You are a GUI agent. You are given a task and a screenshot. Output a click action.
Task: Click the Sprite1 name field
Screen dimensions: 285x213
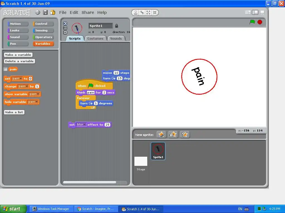click(x=100, y=26)
